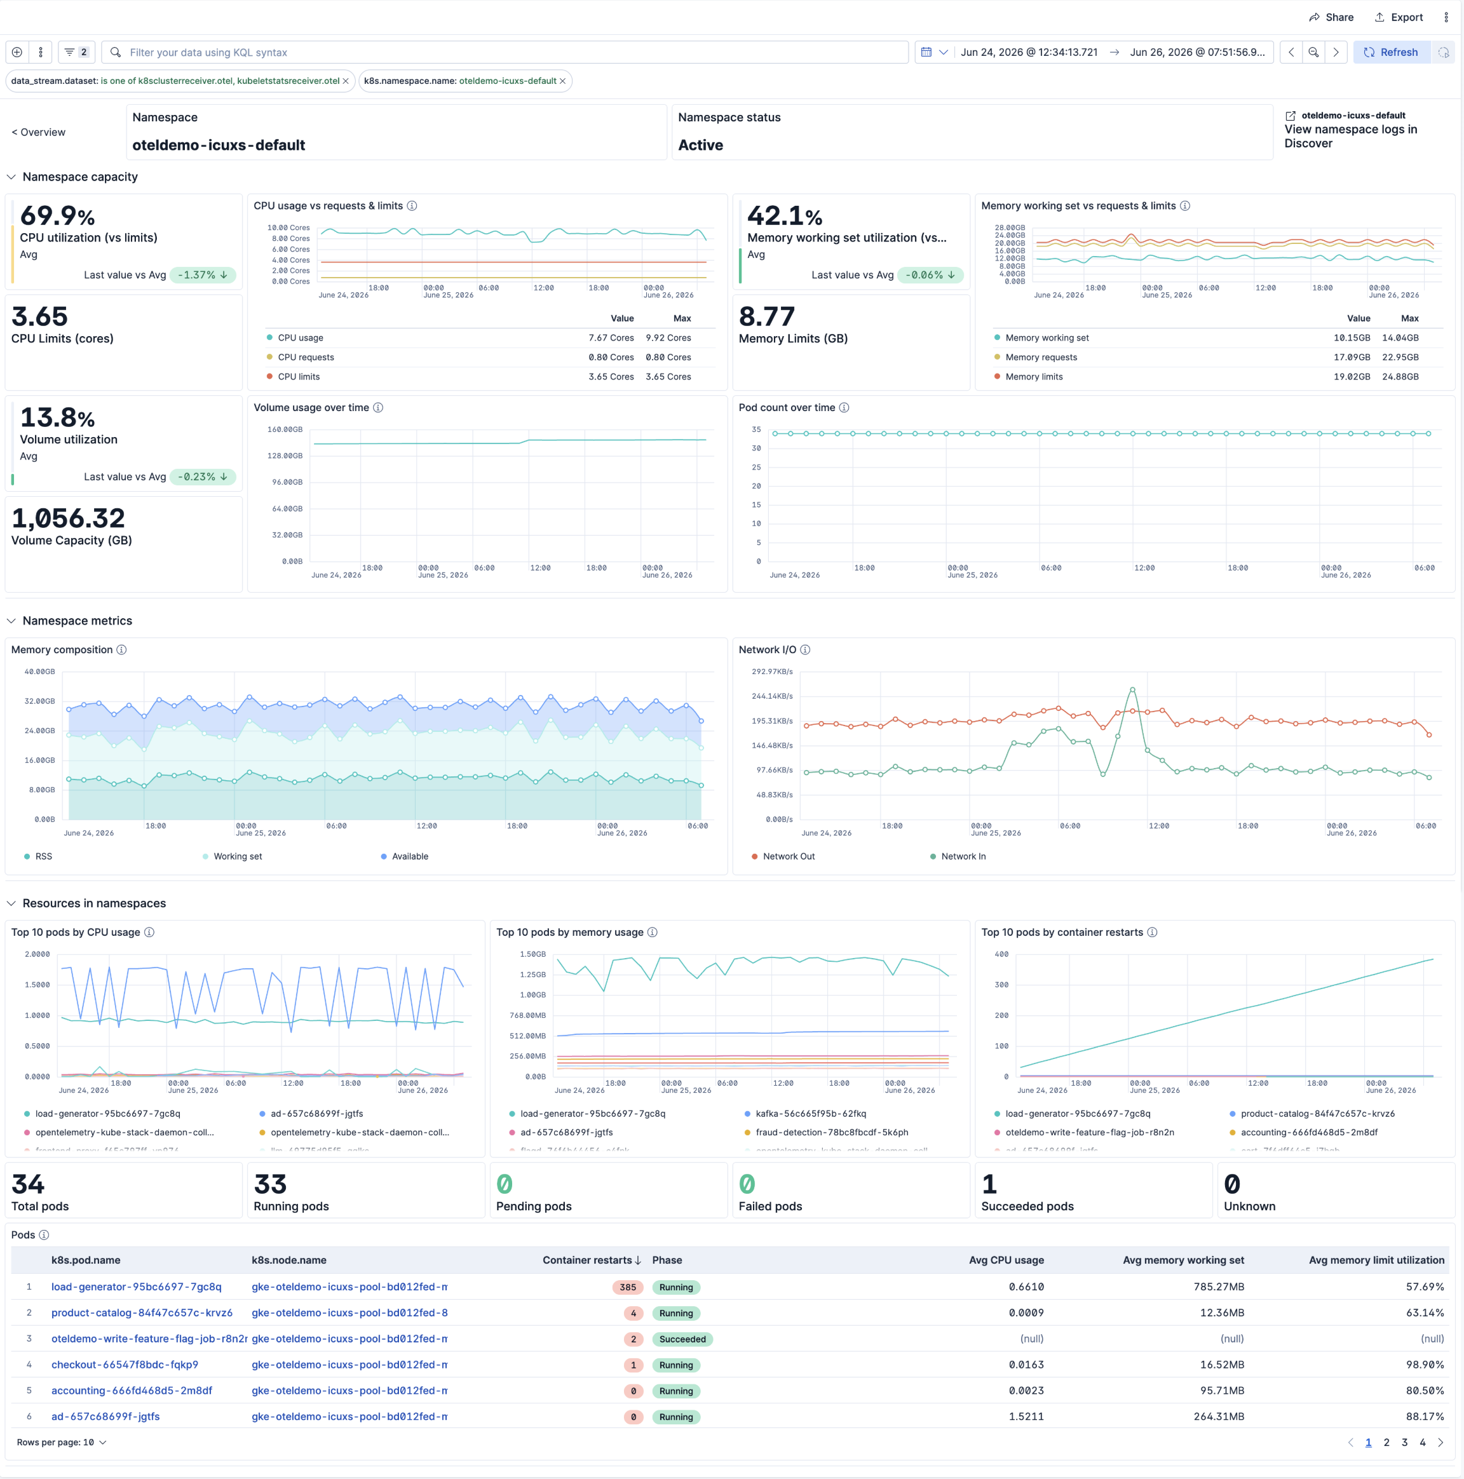
Task: Click start date Jun 24, 2026
Action: [1029, 52]
